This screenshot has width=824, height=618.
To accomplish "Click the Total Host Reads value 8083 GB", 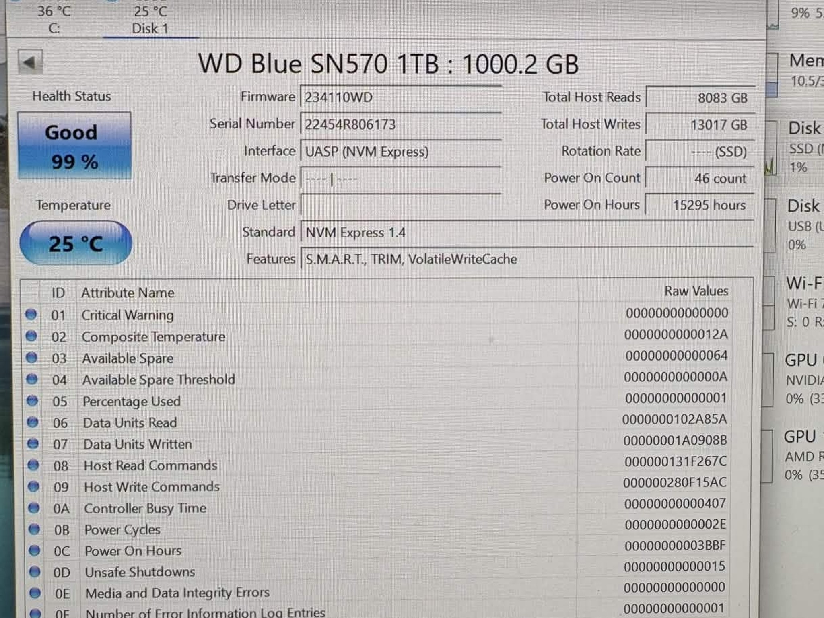I will tap(700, 97).
